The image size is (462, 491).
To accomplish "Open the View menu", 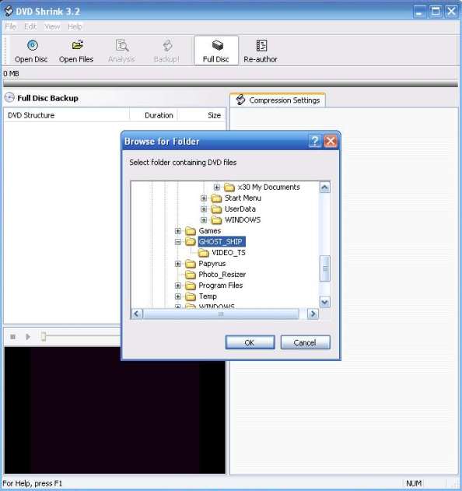I will (52, 26).
